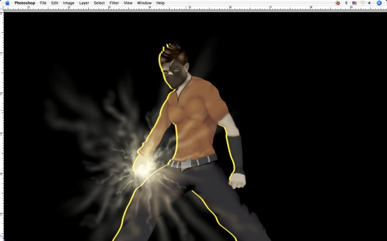The width and height of the screenshot is (387, 241).
Task: Open the Select menu
Action: pyautogui.click(x=99, y=3)
